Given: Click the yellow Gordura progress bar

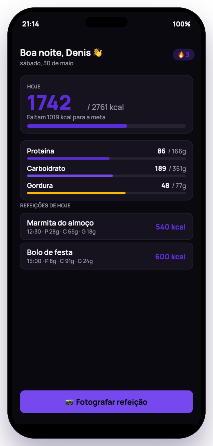Looking at the screenshot, I should point(106,193).
